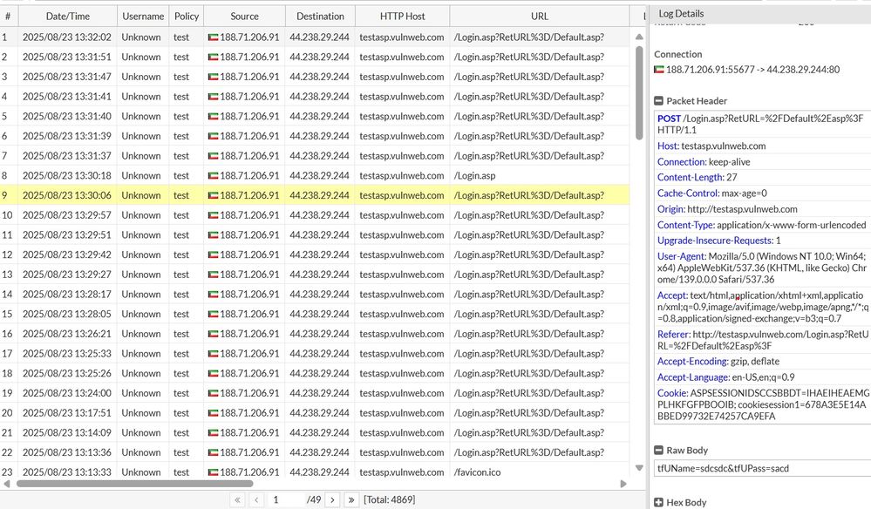871x509 pixels.
Task: Click the # column header
Action: [x=8, y=16]
